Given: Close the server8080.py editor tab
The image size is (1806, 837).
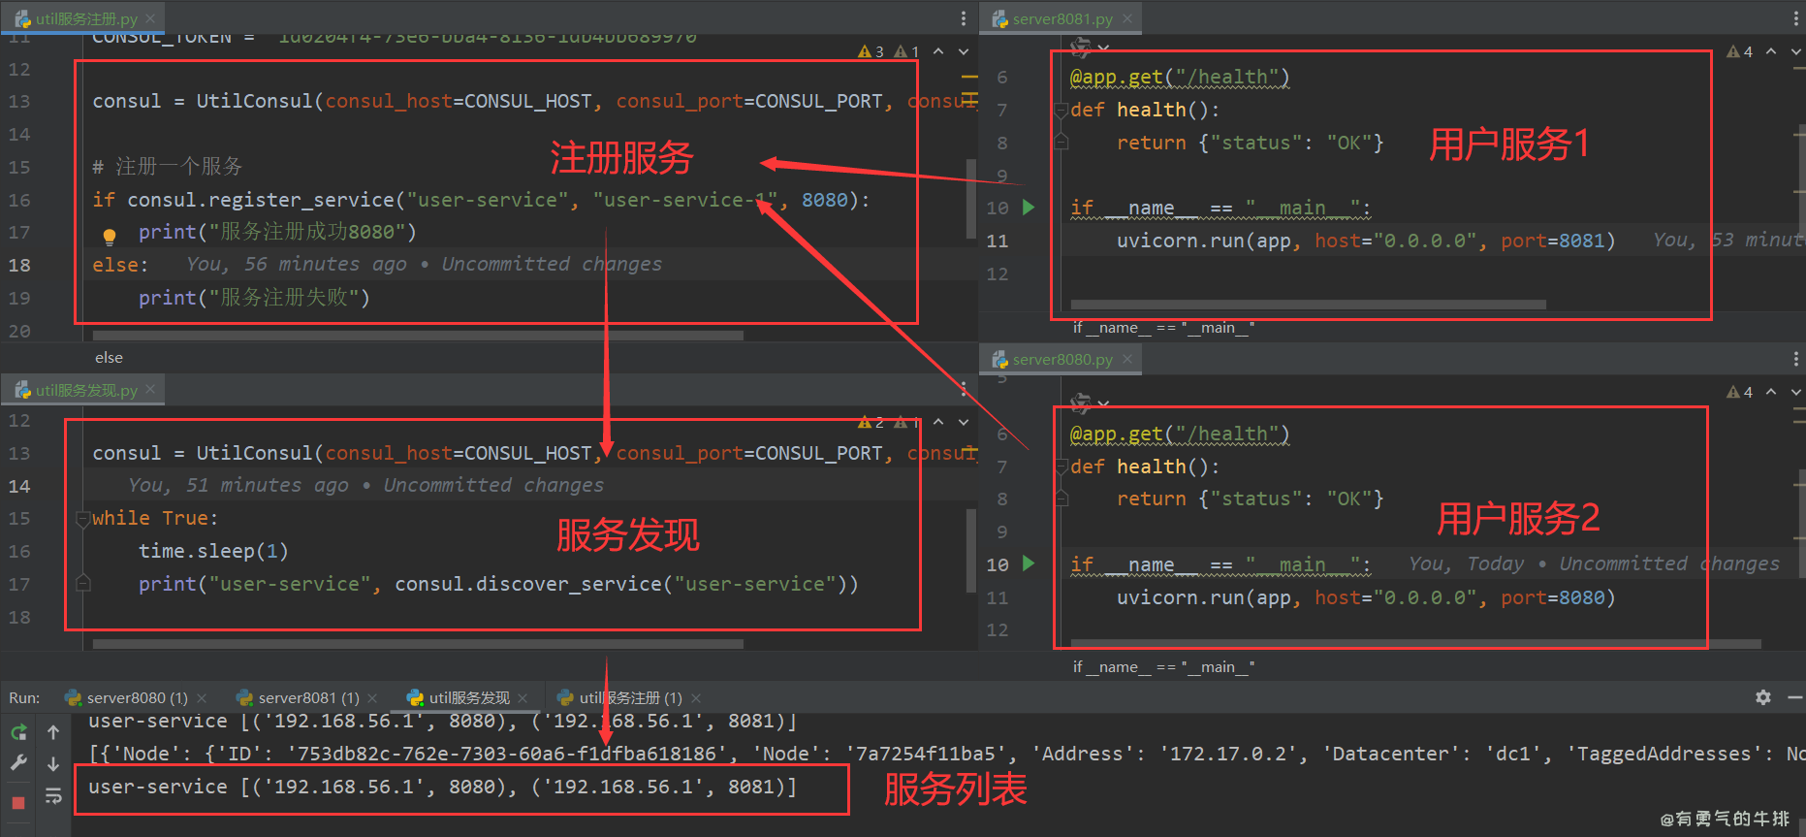Looking at the screenshot, I should click(x=1127, y=359).
